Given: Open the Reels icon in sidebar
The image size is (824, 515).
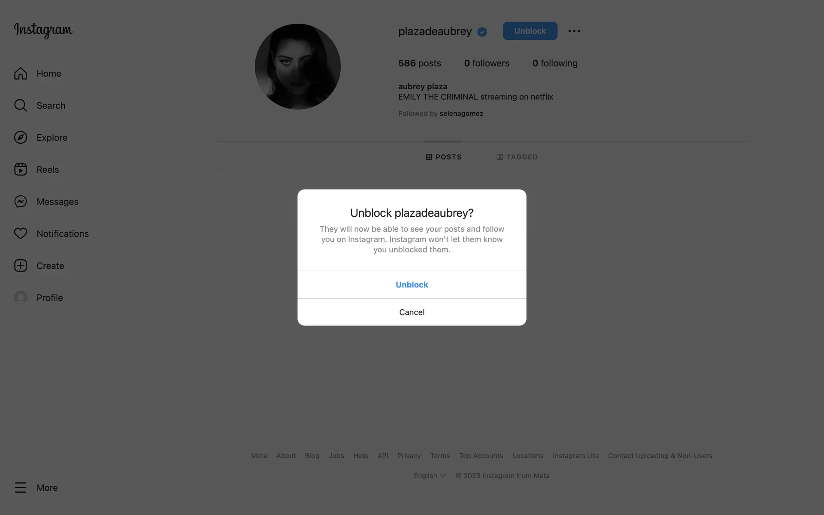Looking at the screenshot, I should 21,170.
